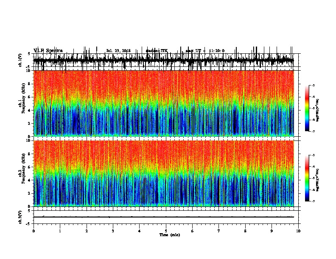The image size is (336, 259).
Task: Click the "-7" tick of ch.2 colorbar
Action: [313, 201]
